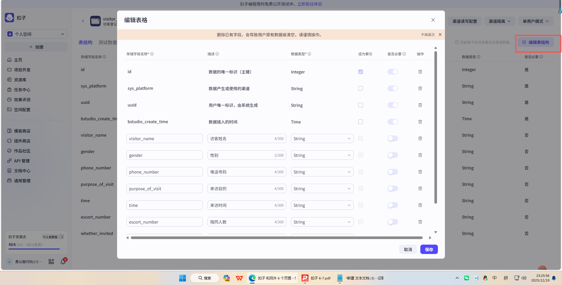Open the 渠道隔离 dropdown
This screenshot has width=562, height=285.
(x=499, y=21)
